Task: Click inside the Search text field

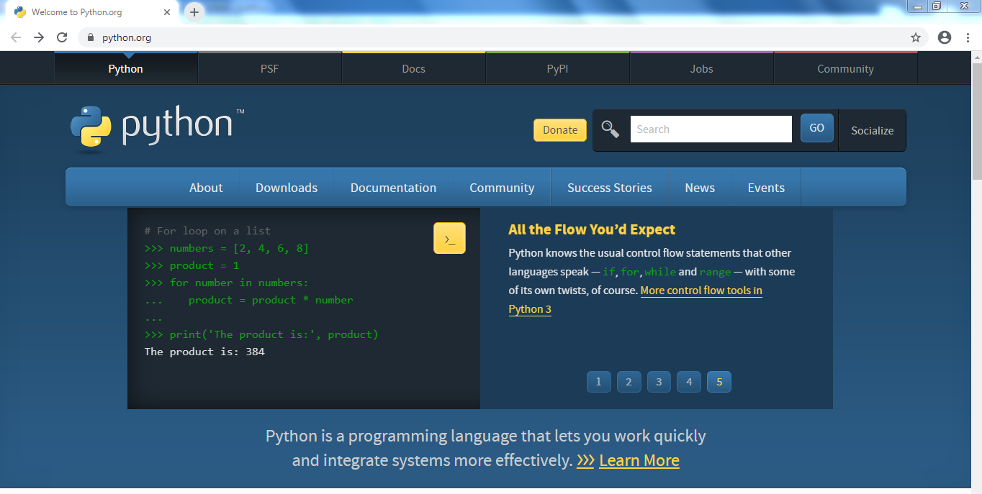Action: tap(711, 129)
